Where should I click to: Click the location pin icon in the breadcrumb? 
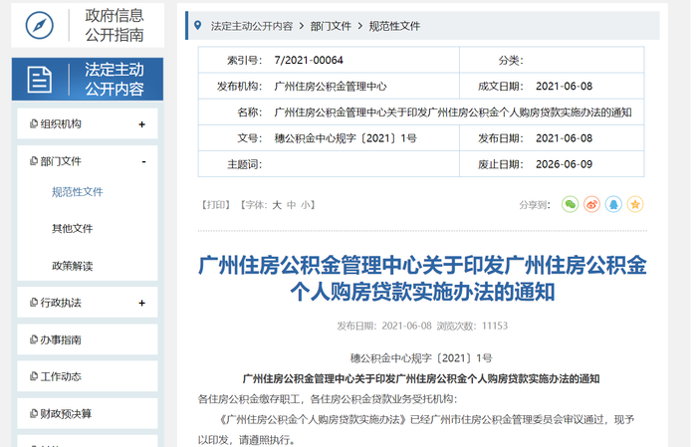[198, 25]
